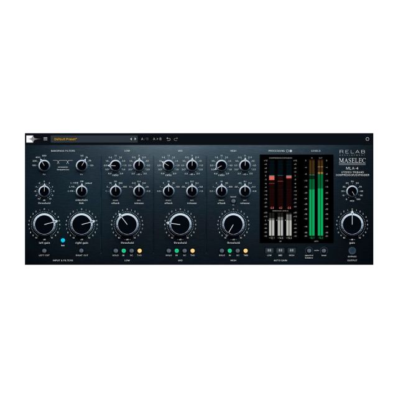Click the red compression/expansion meter display

click(280, 183)
